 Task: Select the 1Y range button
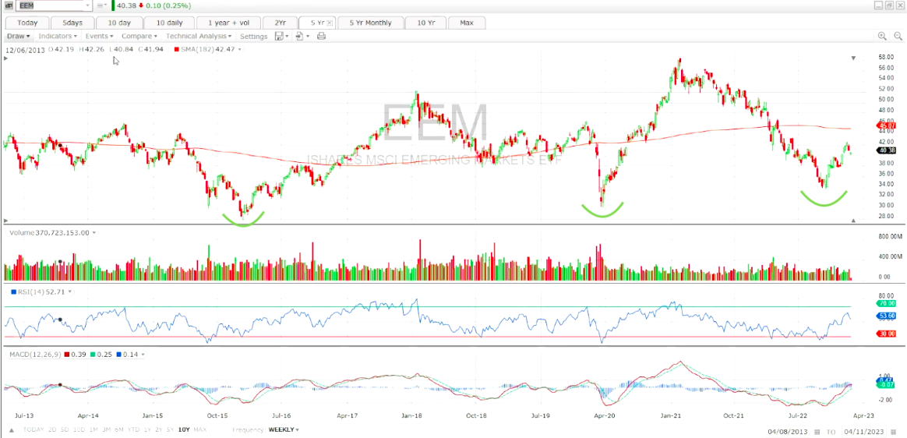pos(147,430)
